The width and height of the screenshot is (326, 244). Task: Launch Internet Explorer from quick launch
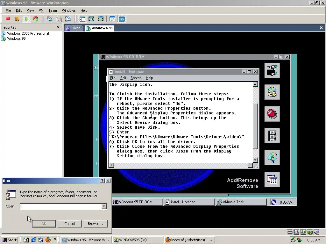(33, 240)
